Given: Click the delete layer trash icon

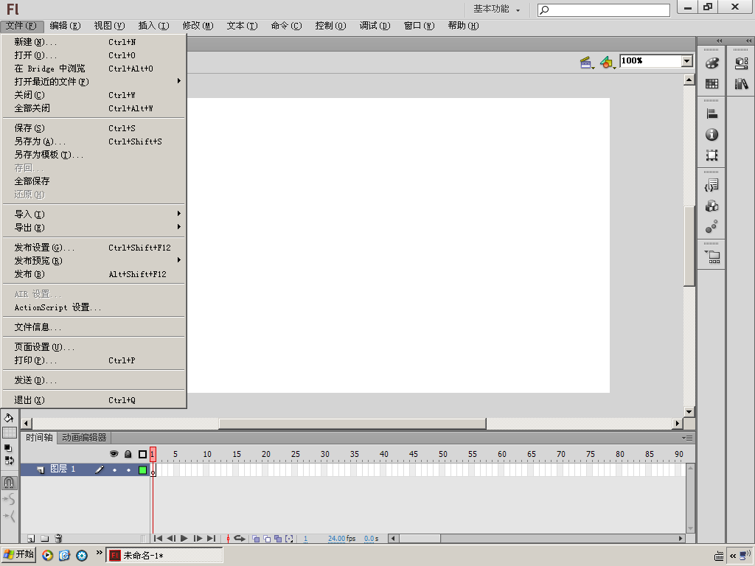Looking at the screenshot, I should 58,538.
